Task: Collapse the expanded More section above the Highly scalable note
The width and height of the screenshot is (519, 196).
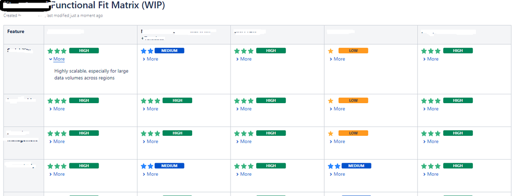Action: click(57, 59)
